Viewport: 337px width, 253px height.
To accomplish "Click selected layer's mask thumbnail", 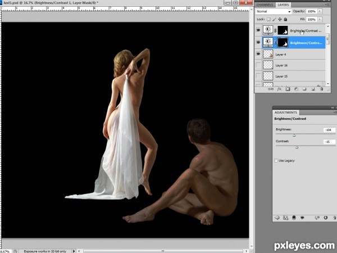I will pyautogui.click(x=283, y=42).
